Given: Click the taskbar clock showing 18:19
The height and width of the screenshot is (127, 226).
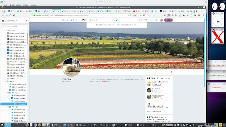Looking at the screenshot, I should (206, 125).
